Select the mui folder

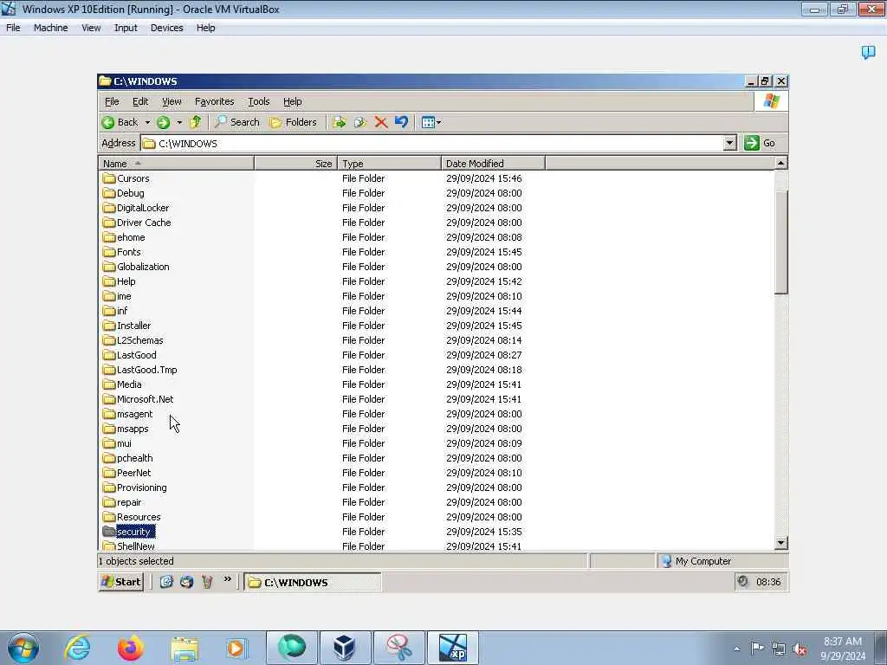tap(117, 442)
